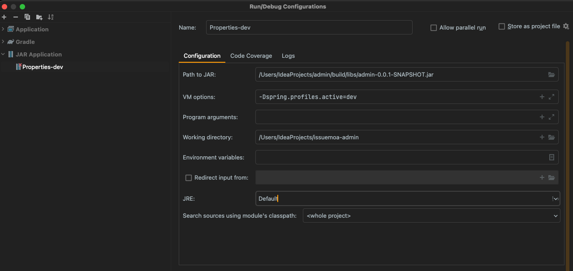Viewport: 573px width, 271px height.
Task: Switch to the Code Coverage tab
Action: point(251,56)
